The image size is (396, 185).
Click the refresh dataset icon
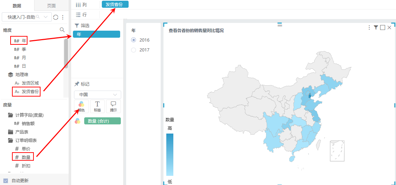pos(56,17)
